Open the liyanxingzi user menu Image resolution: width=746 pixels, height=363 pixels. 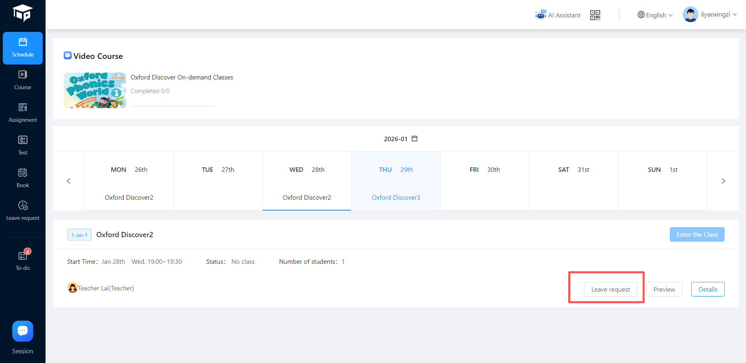(710, 15)
